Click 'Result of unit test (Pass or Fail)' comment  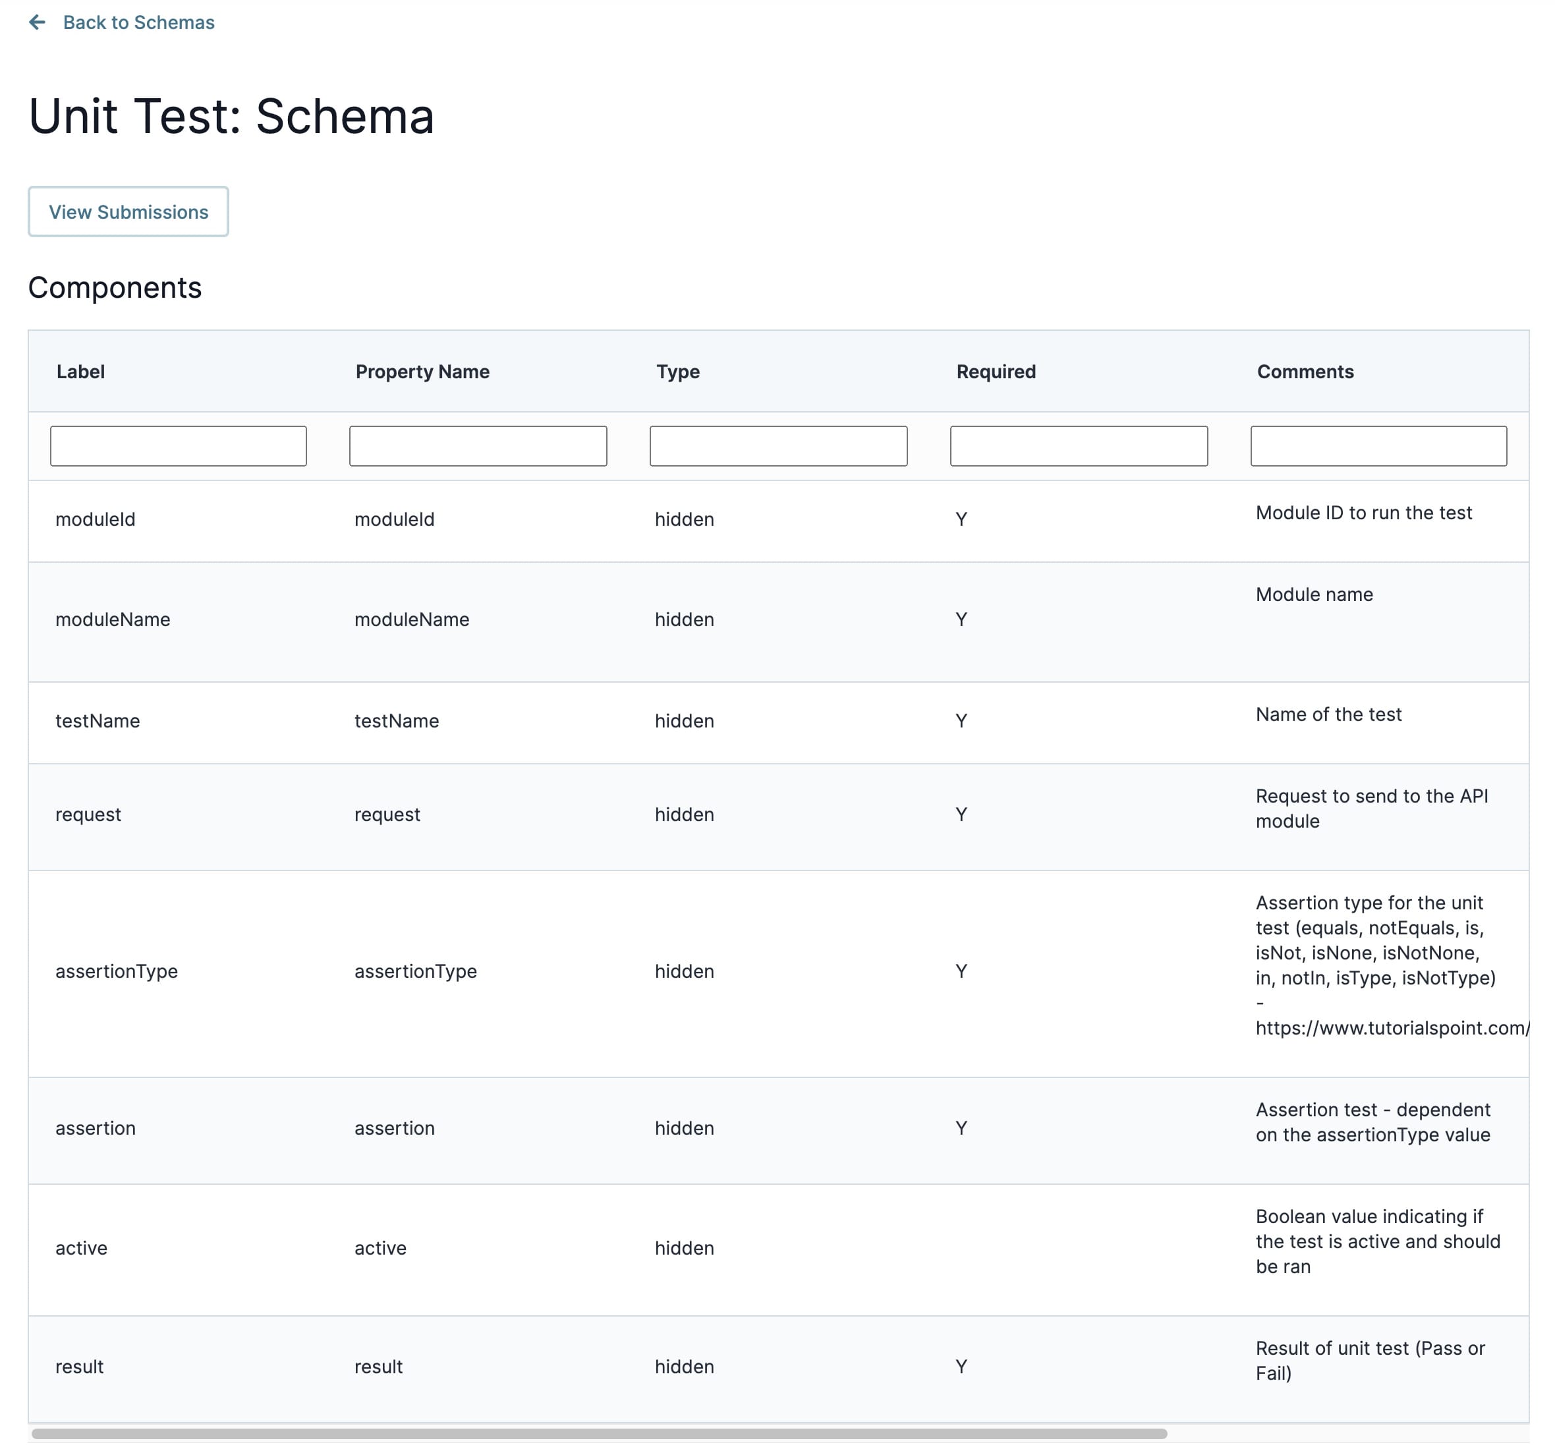[1370, 1362]
